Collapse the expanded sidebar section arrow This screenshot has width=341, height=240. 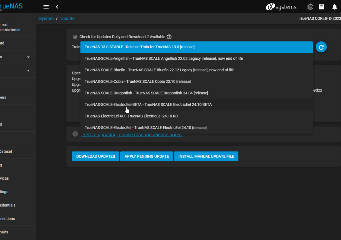(x=28, y=71)
